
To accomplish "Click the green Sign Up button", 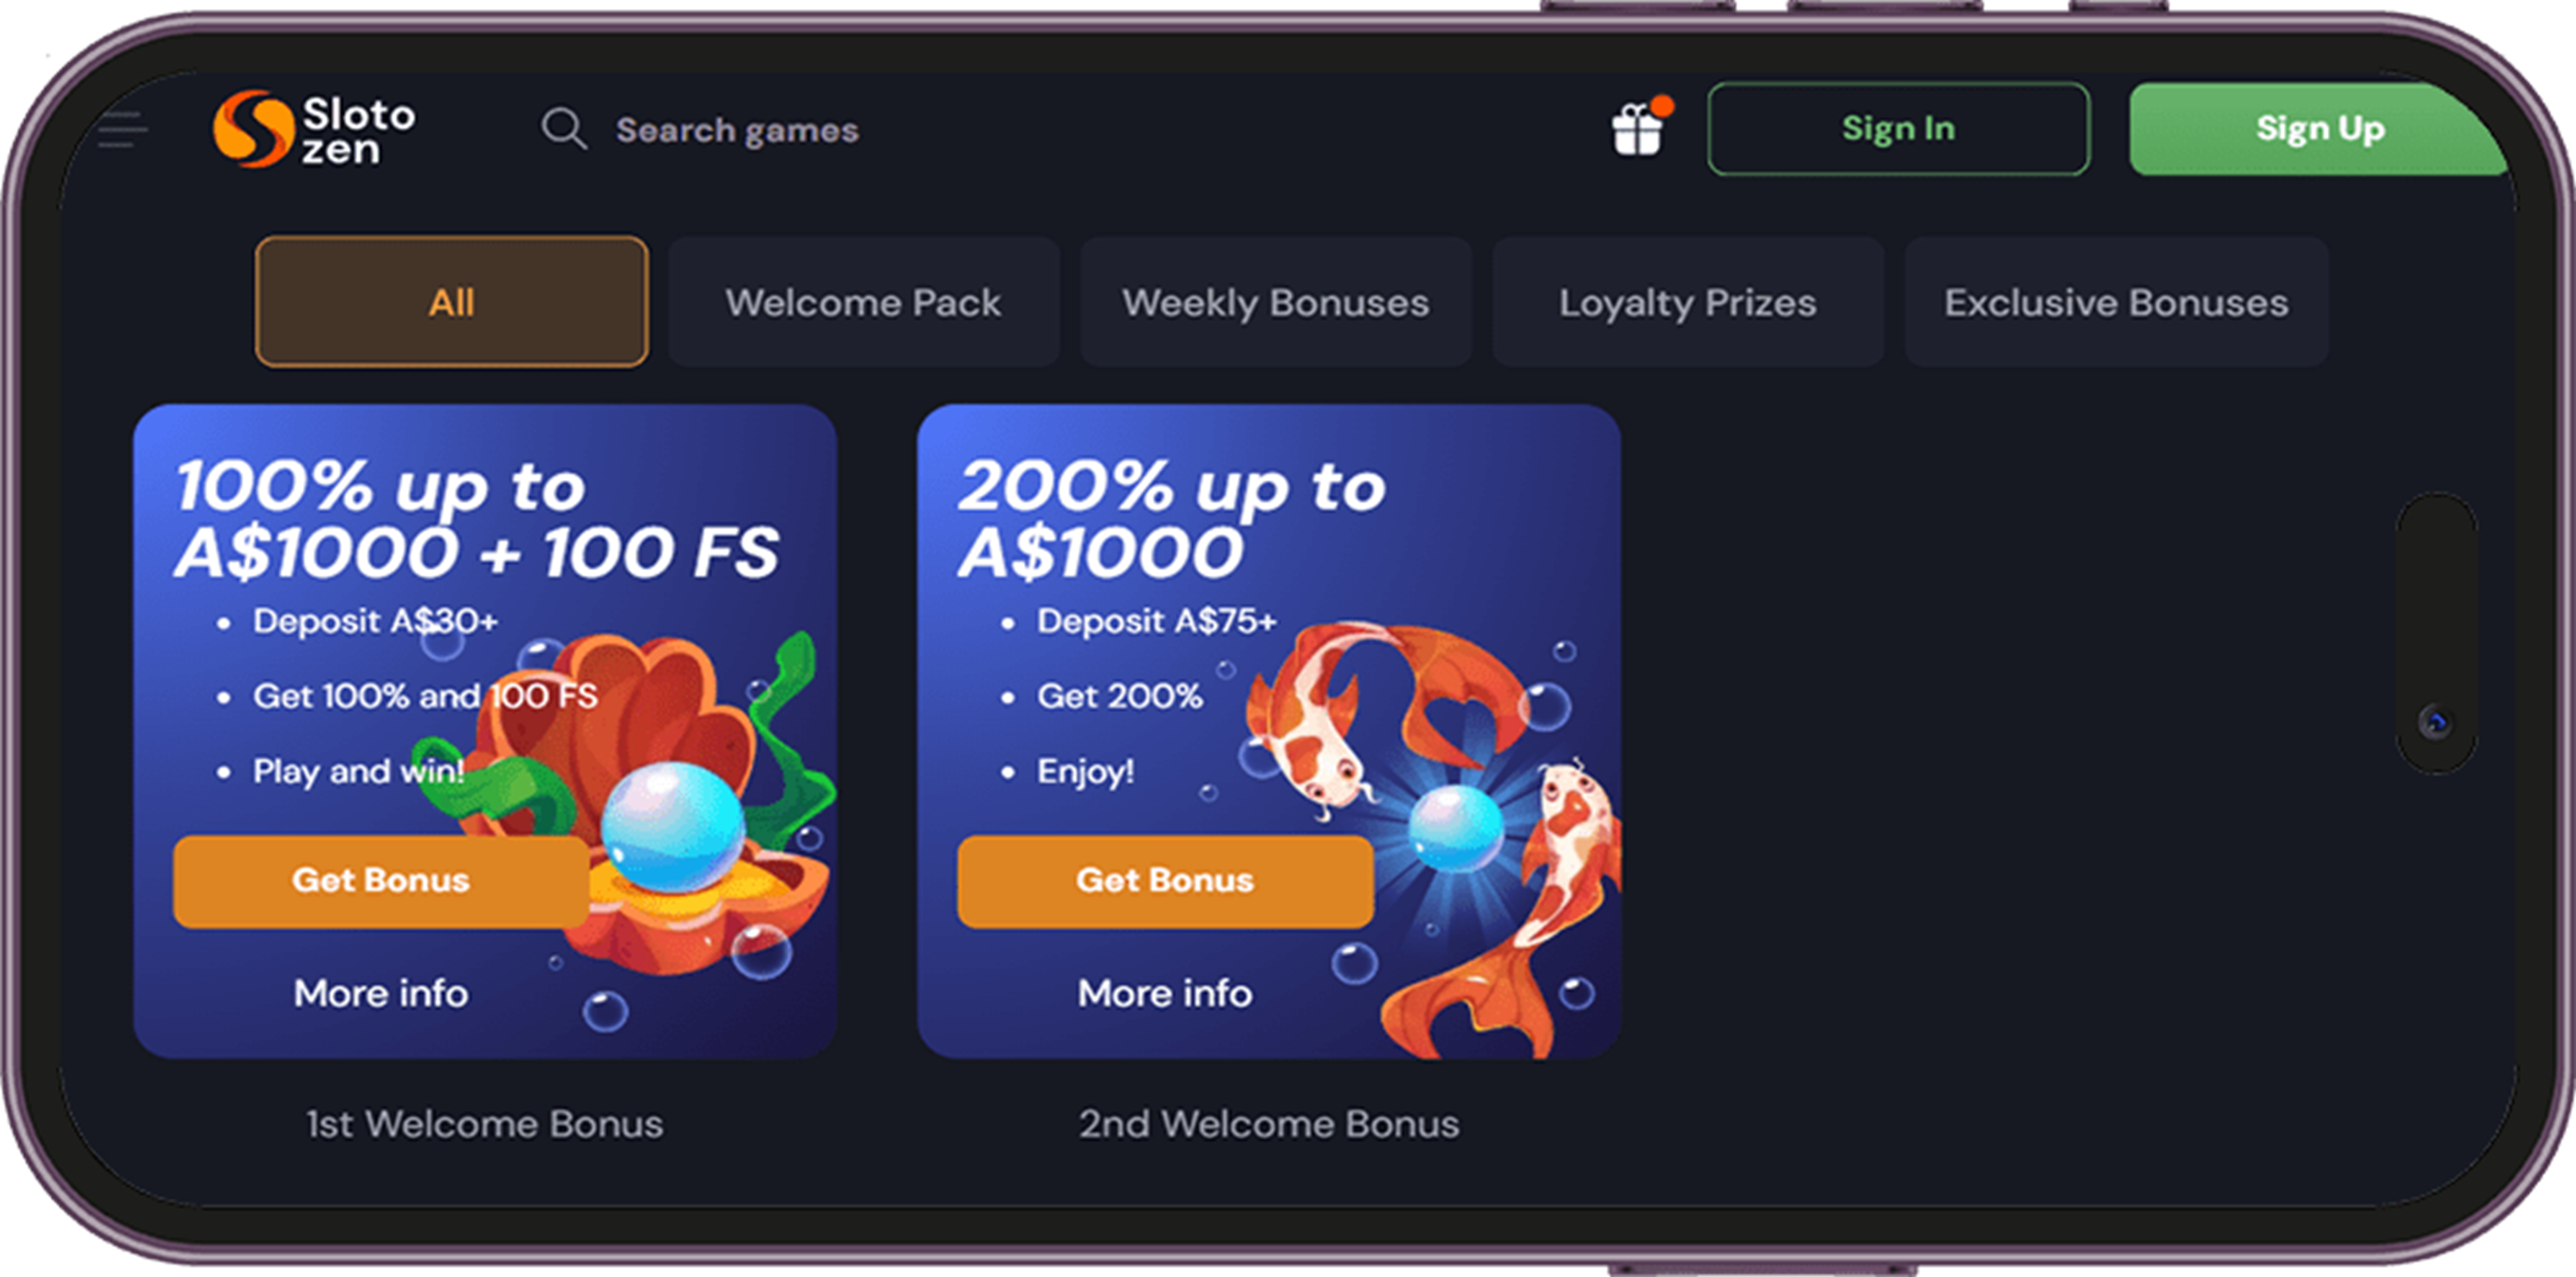I will pyautogui.click(x=2318, y=129).
